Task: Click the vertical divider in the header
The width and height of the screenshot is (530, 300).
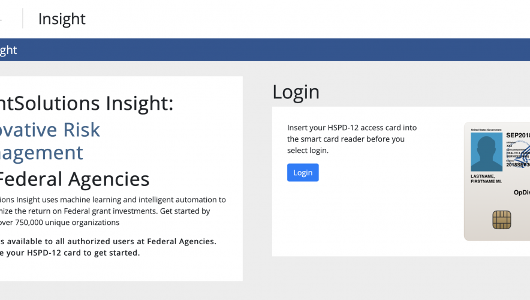Action: [23, 19]
